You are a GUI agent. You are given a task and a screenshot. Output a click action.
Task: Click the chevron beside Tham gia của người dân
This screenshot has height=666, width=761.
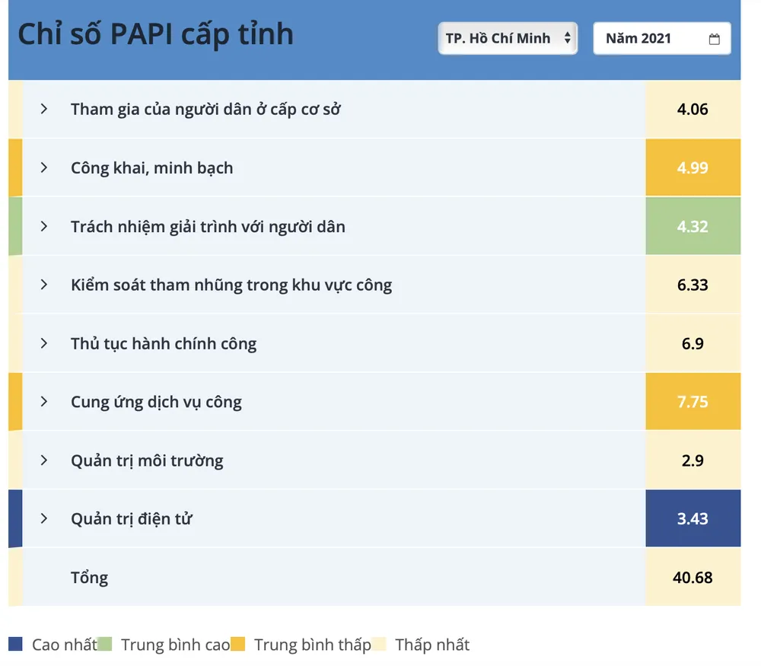coord(43,110)
